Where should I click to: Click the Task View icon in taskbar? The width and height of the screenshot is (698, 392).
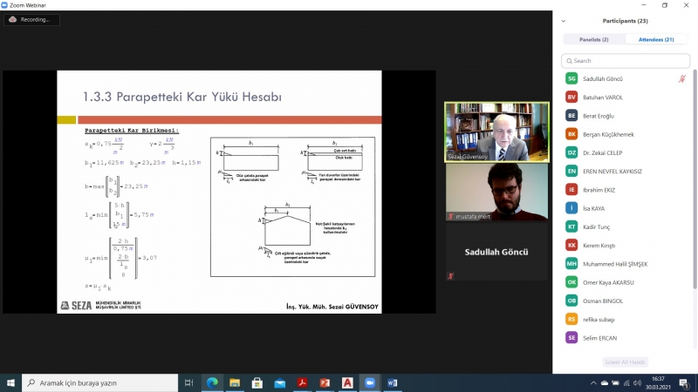click(188, 382)
